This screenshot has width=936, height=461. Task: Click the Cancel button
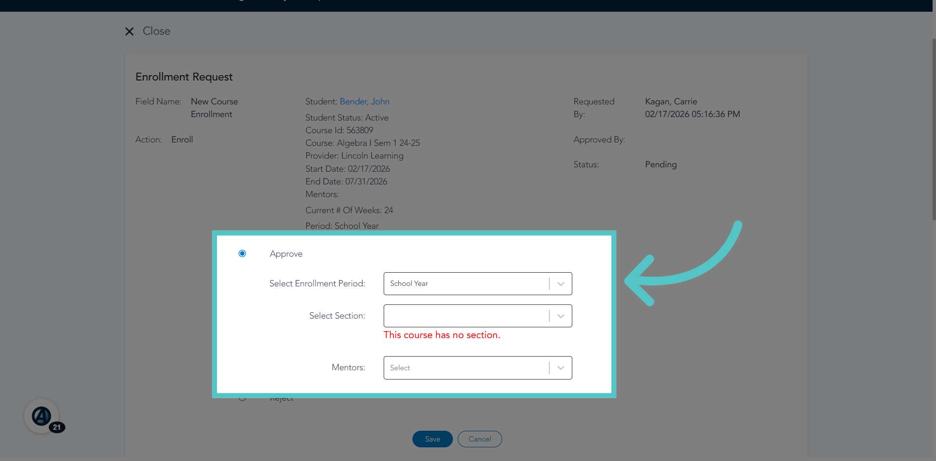(x=480, y=439)
